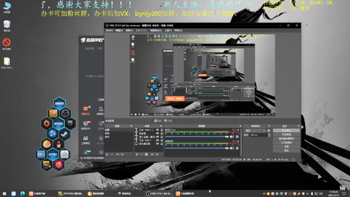
Task: Move source down in Sources panel
Action: (157, 154)
